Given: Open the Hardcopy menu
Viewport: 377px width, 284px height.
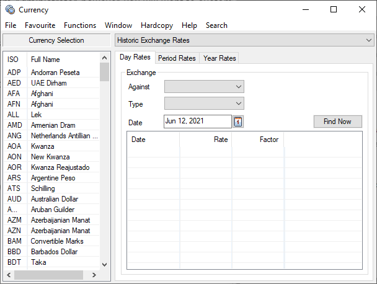Looking at the screenshot, I should click(x=157, y=25).
